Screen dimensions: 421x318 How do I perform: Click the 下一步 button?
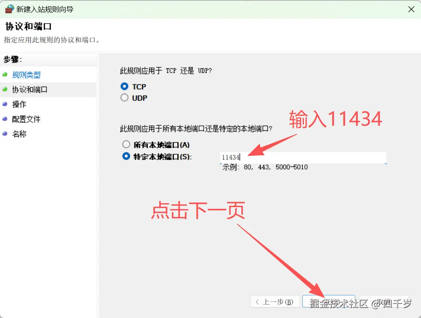[x=328, y=301]
